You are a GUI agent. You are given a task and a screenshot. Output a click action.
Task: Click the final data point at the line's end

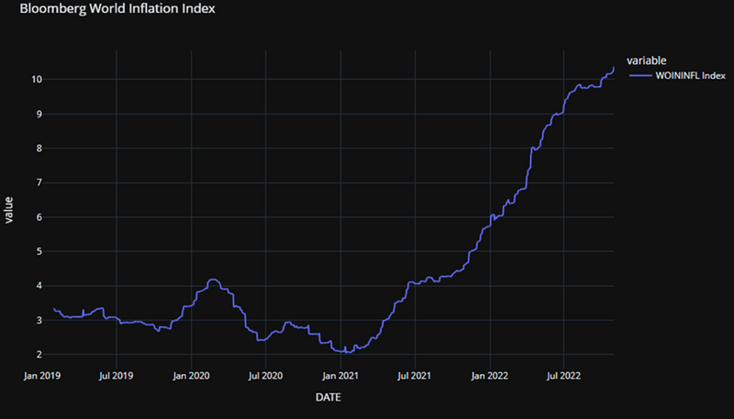point(613,67)
